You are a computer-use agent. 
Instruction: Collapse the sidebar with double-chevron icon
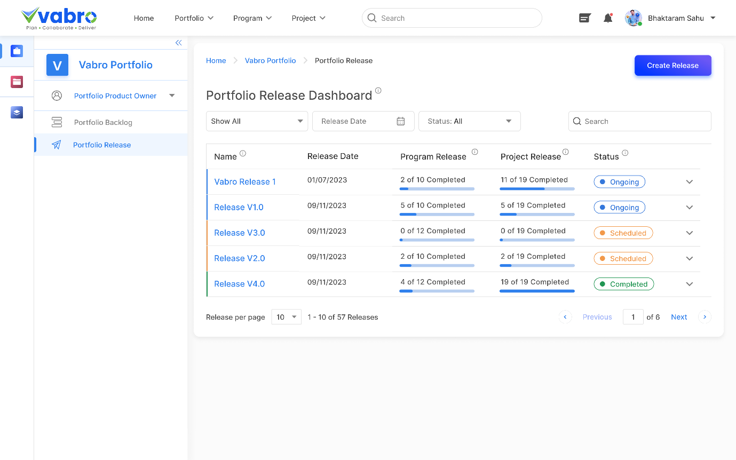pyautogui.click(x=179, y=43)
